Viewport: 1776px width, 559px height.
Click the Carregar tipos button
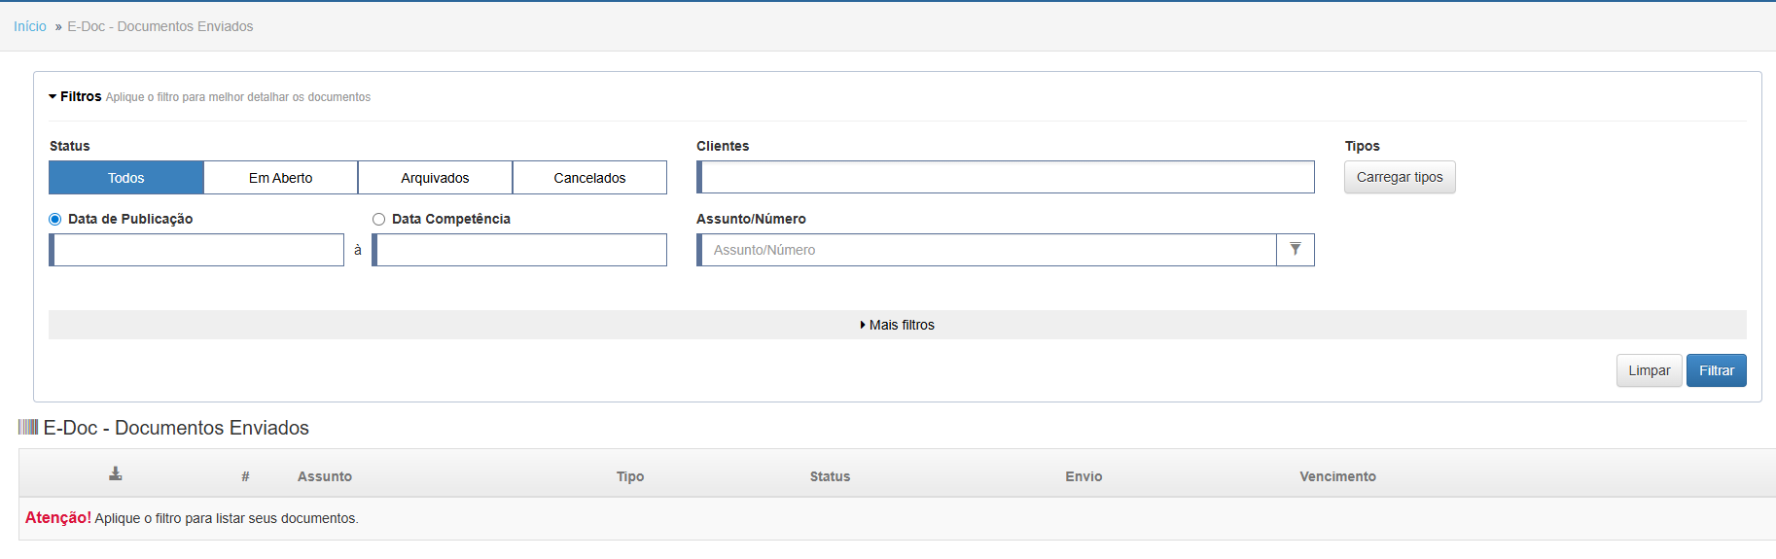[x=1400, y=177]
